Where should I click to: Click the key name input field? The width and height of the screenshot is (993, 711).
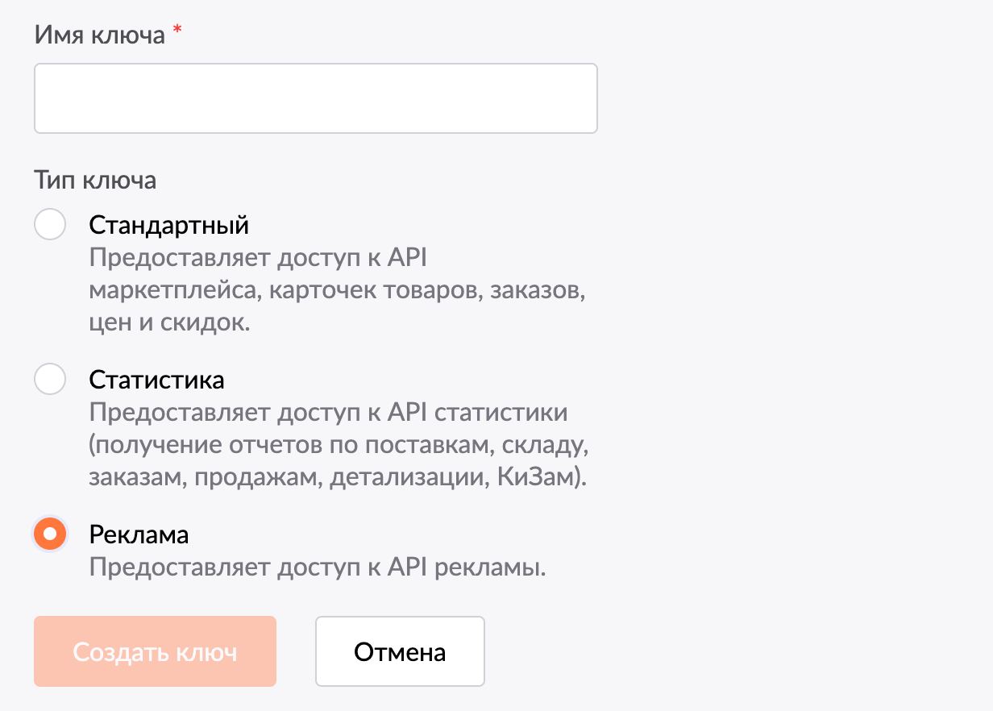[315, 98]
